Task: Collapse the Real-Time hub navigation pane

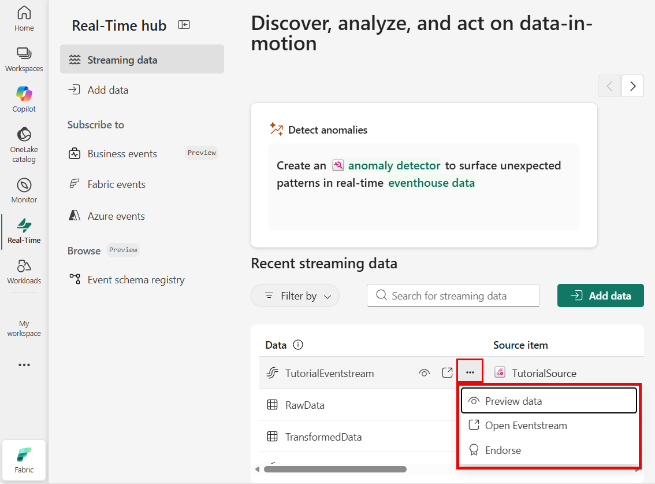Action: (x=184, y=25)
